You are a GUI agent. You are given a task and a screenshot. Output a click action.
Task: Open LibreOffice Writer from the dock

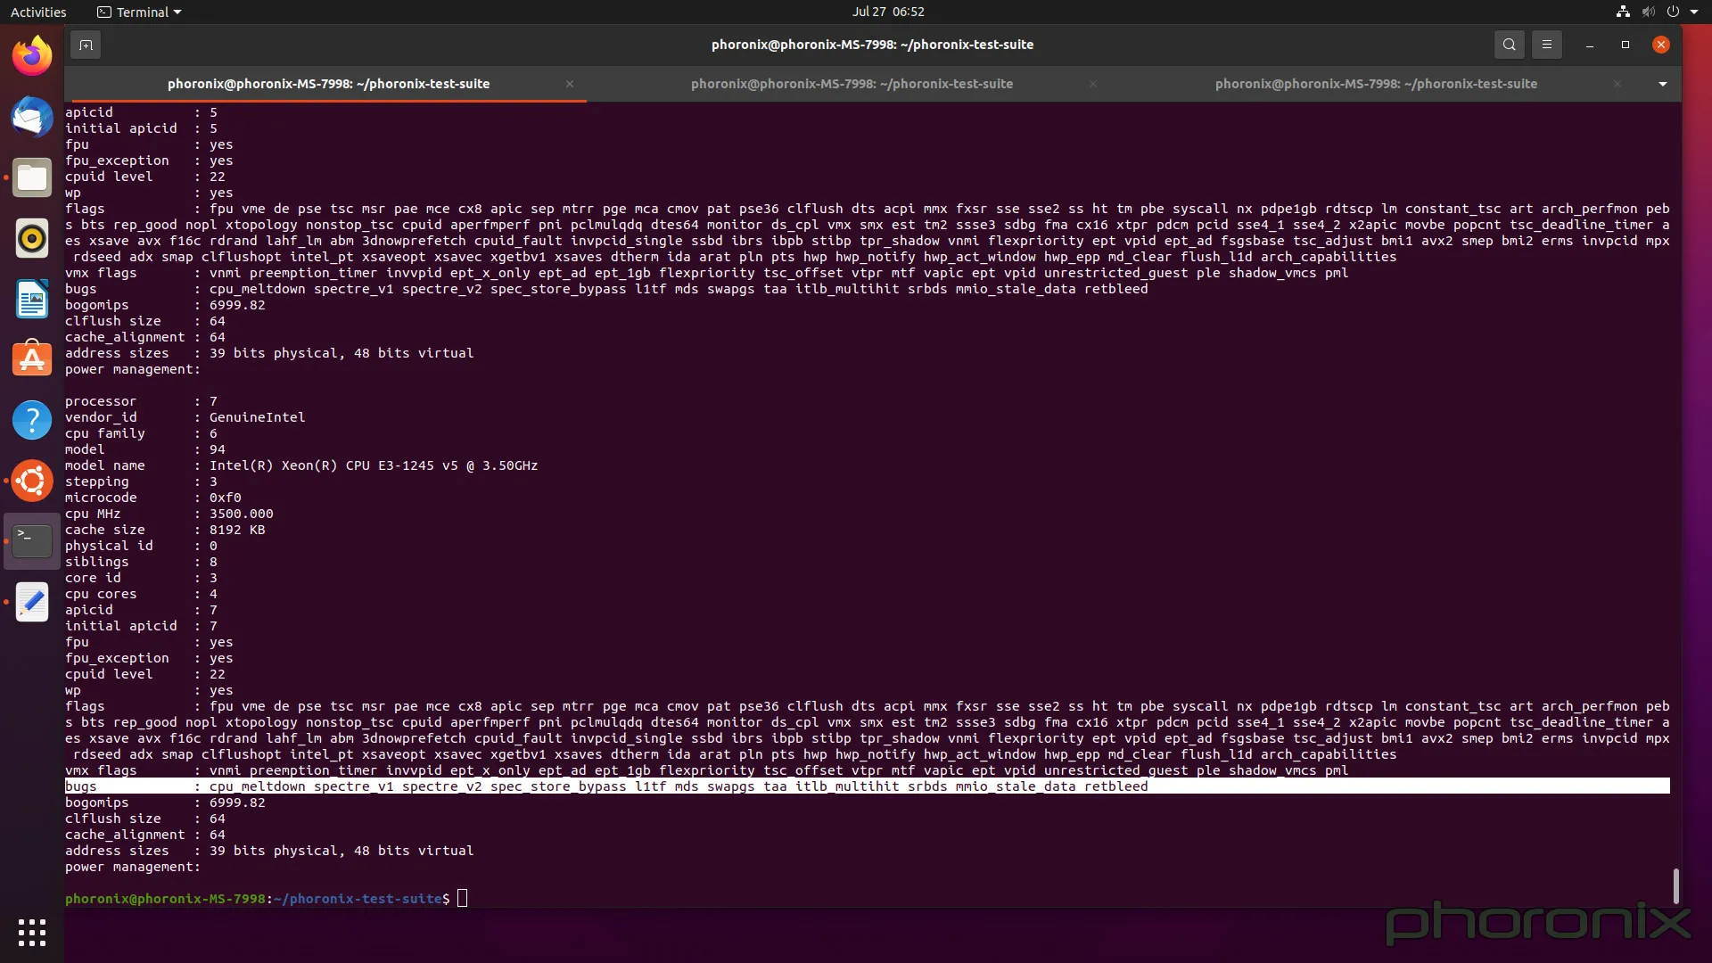click(x=32, y=299)
